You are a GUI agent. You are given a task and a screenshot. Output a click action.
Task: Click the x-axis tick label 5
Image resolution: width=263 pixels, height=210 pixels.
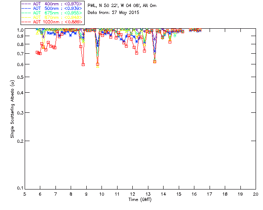tap(25, 194)
